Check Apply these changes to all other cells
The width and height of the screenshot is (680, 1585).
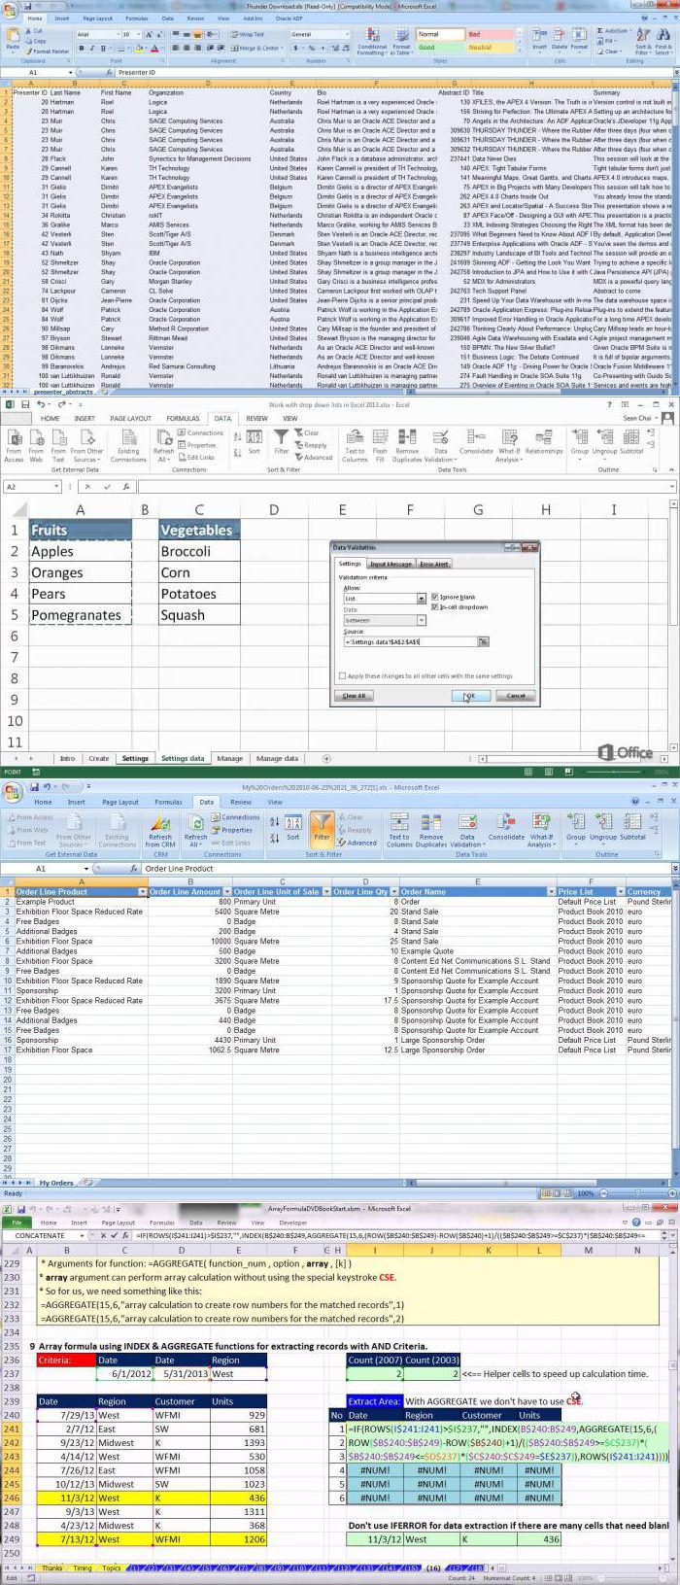pos(342,675)
